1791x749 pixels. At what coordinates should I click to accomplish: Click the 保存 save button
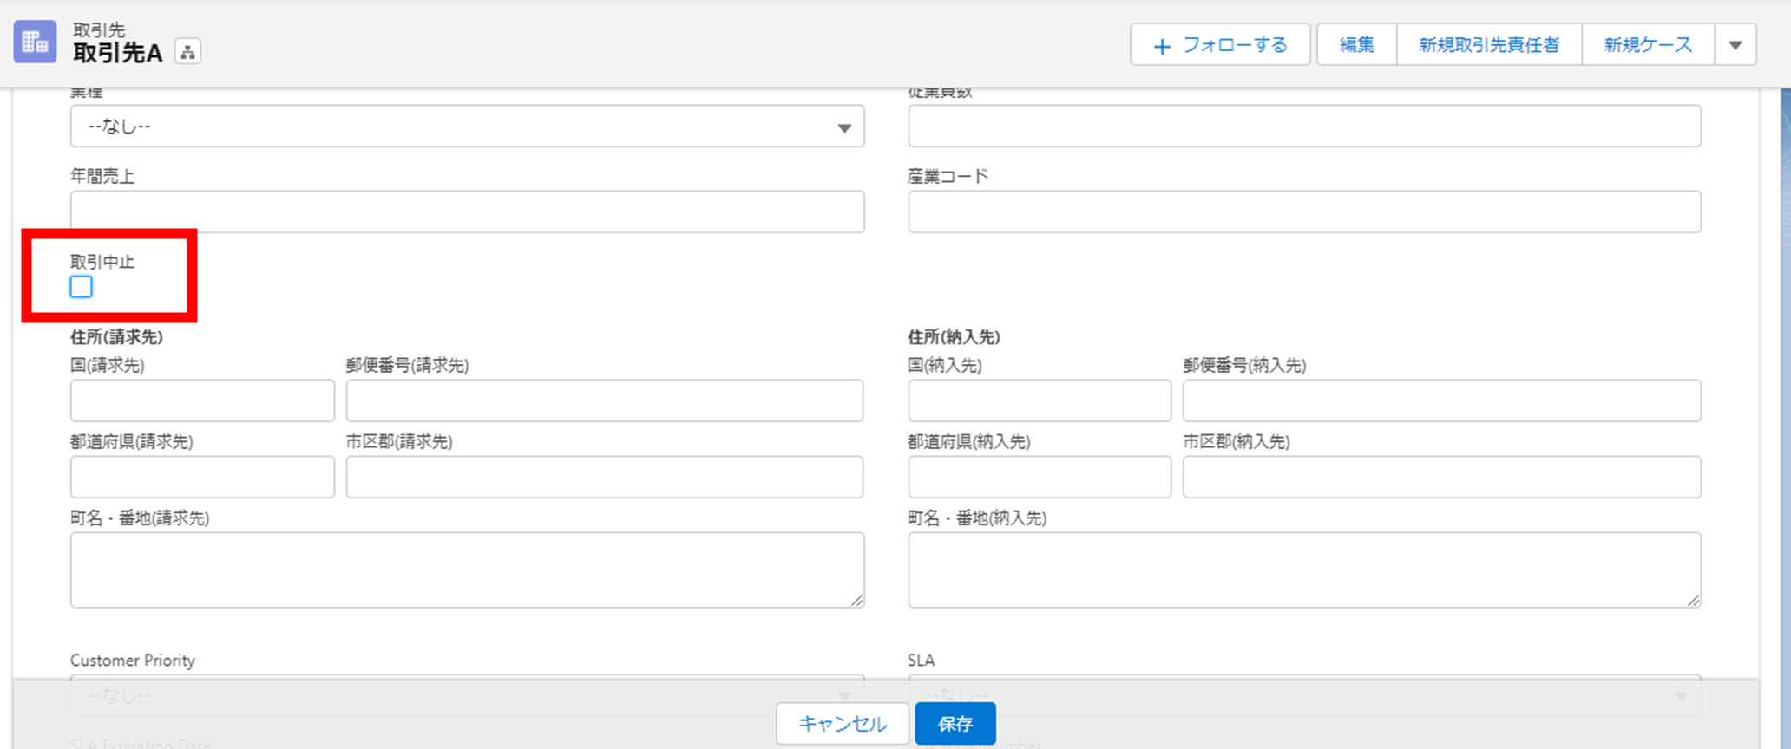point(955,724)
